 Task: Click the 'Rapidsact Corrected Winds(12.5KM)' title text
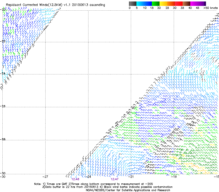point(34,5)
